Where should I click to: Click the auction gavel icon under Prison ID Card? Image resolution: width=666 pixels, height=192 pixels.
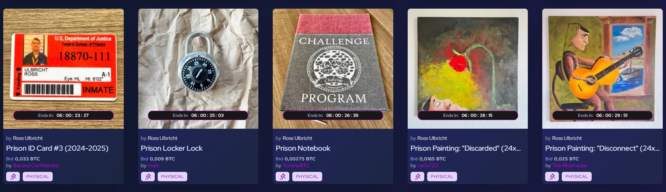point(13,177)
